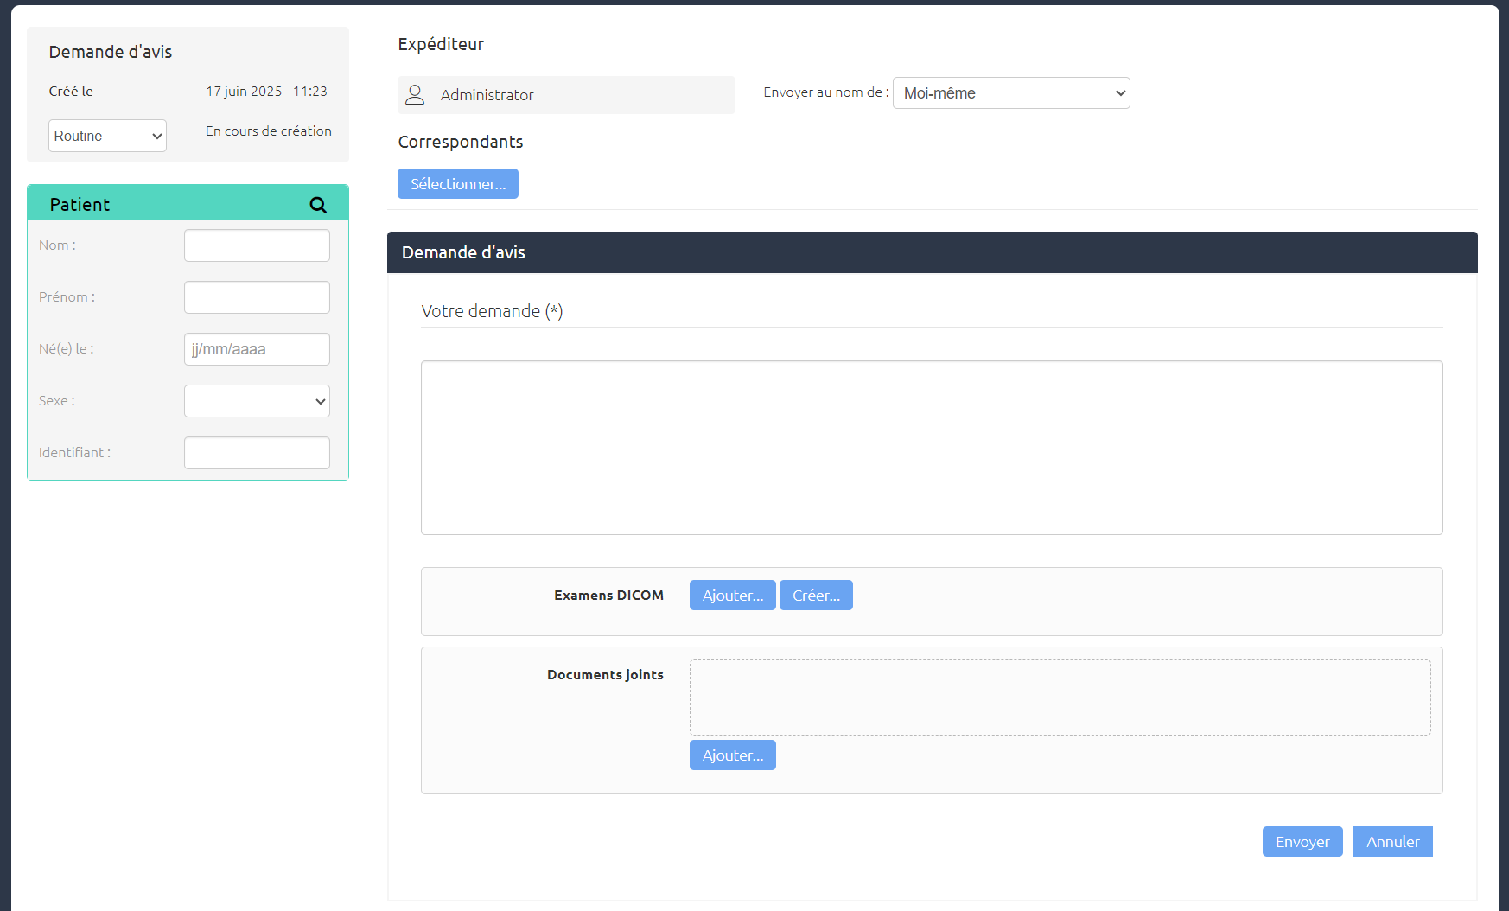Click the 'Envoyer au nom de :' label
Viewport: 1509px width, 911px height.
(x=826, y=92)
